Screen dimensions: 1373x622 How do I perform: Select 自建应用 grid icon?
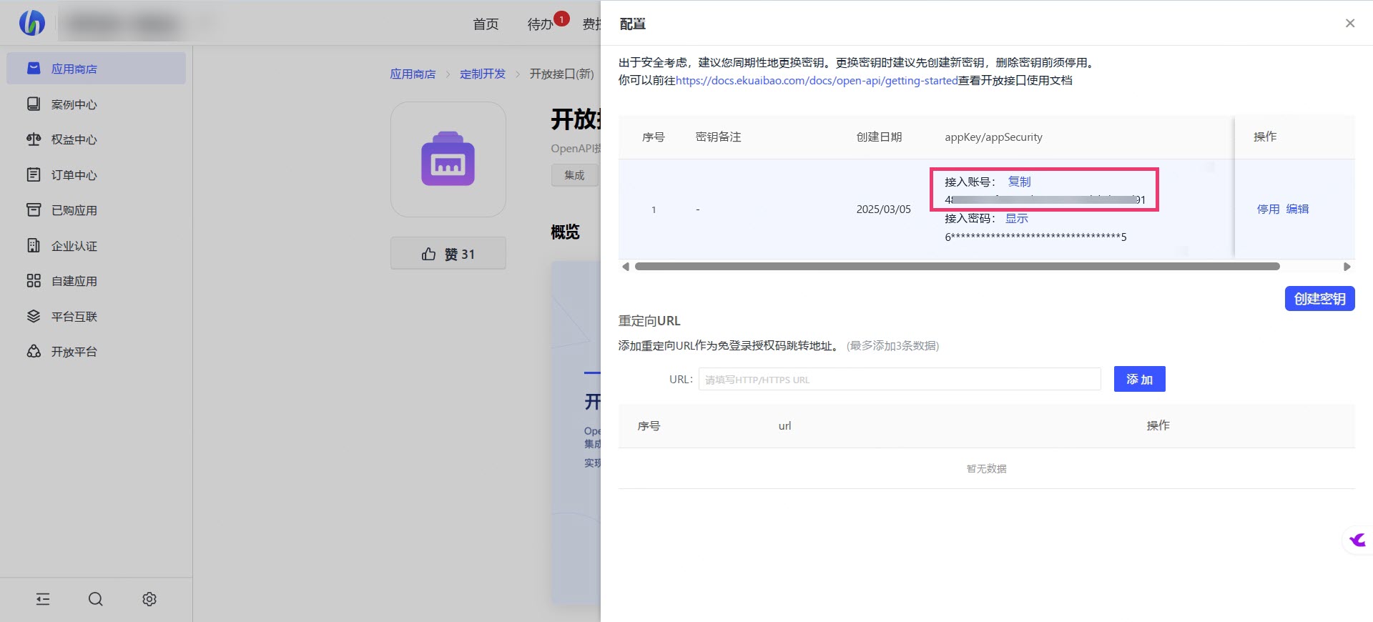tap(34, 281)
